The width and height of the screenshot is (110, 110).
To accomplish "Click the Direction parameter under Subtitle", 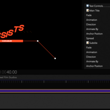I will 91,57.
